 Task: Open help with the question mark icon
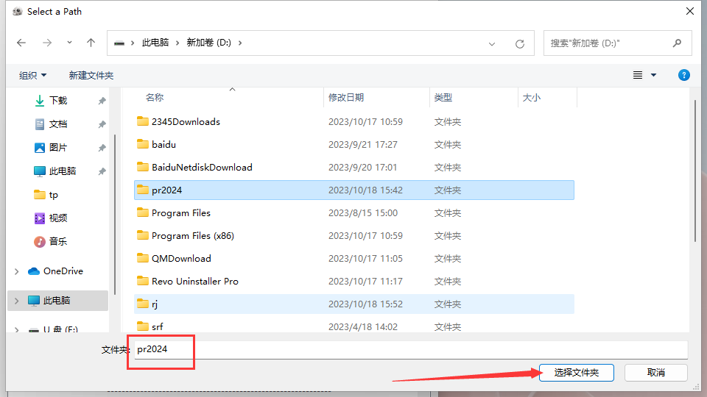(x=683, y=75)
